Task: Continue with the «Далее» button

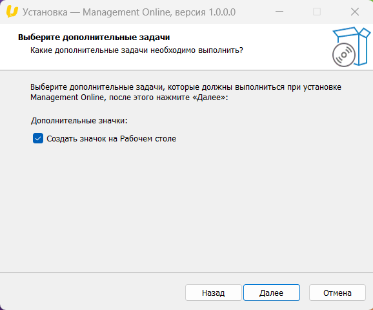Action: tap(272, 293)
